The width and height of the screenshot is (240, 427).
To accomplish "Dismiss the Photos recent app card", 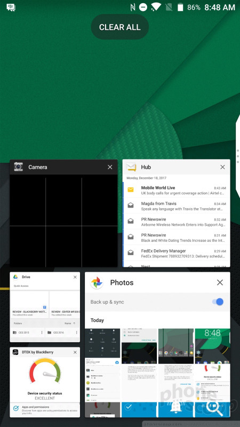I will 220,282.
